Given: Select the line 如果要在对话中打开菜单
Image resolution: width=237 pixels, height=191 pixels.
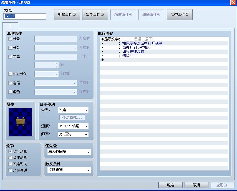Looking at the screenshot, I should point(164,43).
